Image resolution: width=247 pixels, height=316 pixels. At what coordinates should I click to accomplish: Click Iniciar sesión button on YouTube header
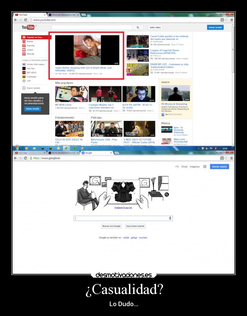point(215,27)
